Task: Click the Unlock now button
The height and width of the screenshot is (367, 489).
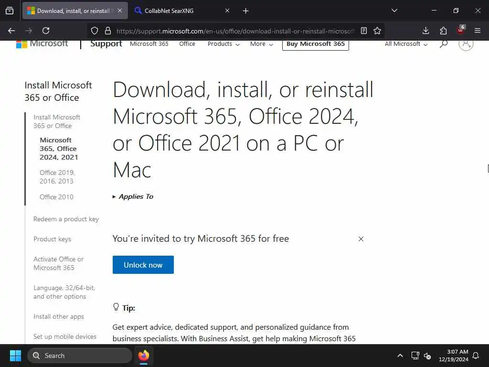Action: 143,265
